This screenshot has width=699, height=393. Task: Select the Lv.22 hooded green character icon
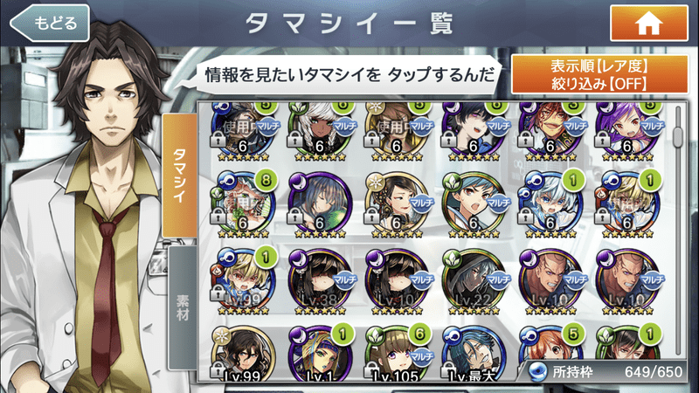click(x=474, y=280)
